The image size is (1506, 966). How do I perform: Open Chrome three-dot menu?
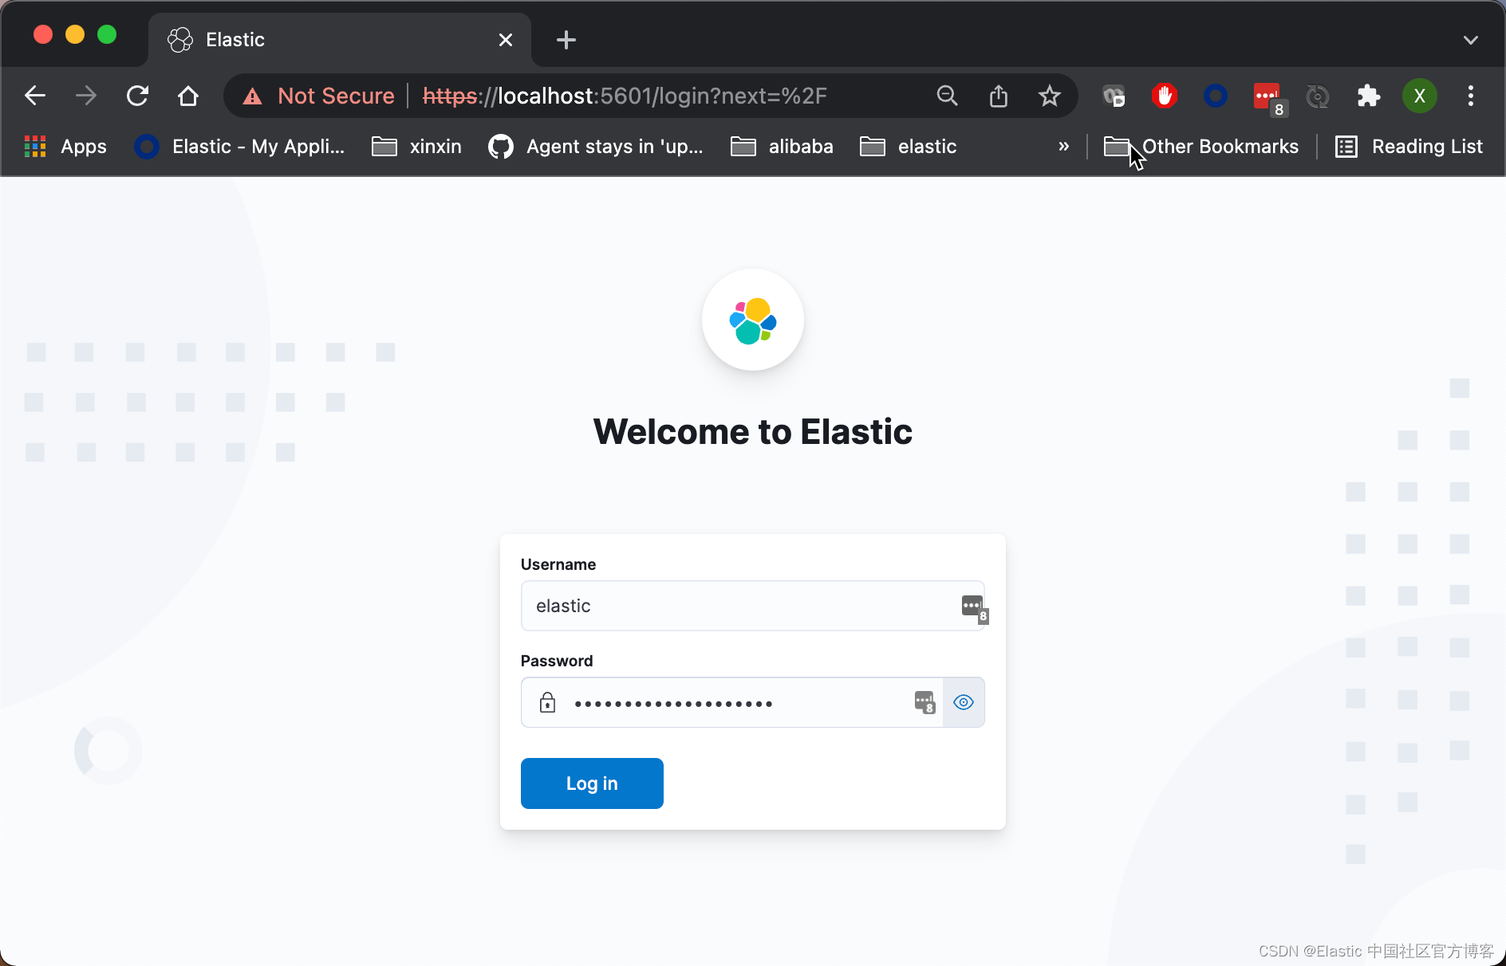click(x=1470, y=96)
